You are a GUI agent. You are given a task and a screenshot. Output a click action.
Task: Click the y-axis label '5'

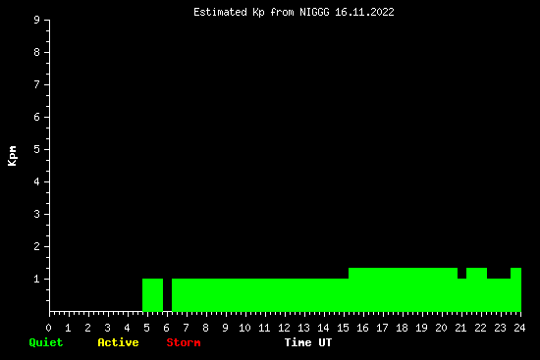[37, 149]
